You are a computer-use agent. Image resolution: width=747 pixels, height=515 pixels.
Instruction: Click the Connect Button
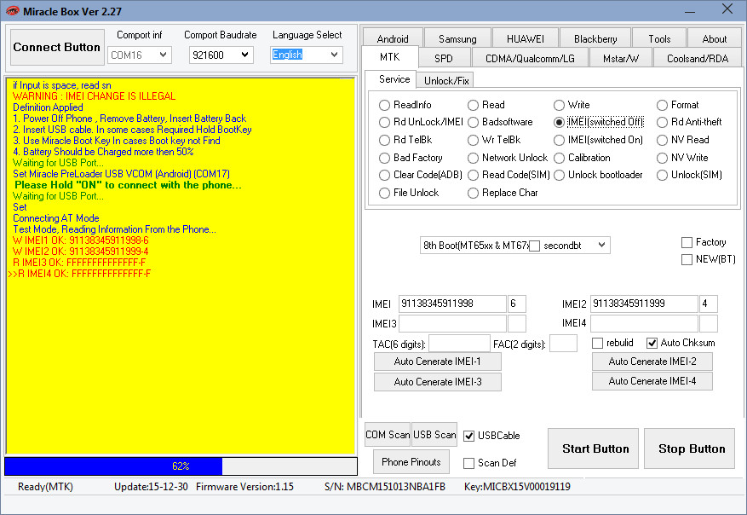[57, 47]
